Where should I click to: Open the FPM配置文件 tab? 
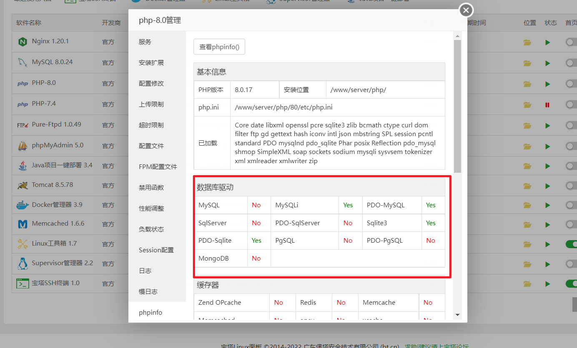pos(157,167)
